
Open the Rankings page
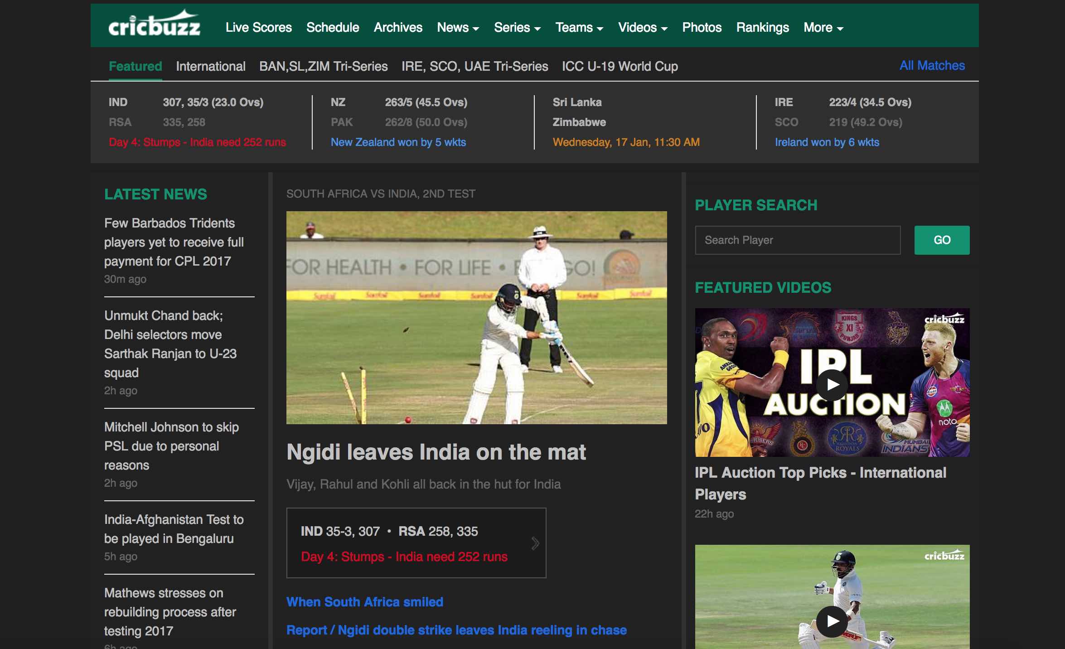coord(763,27)
